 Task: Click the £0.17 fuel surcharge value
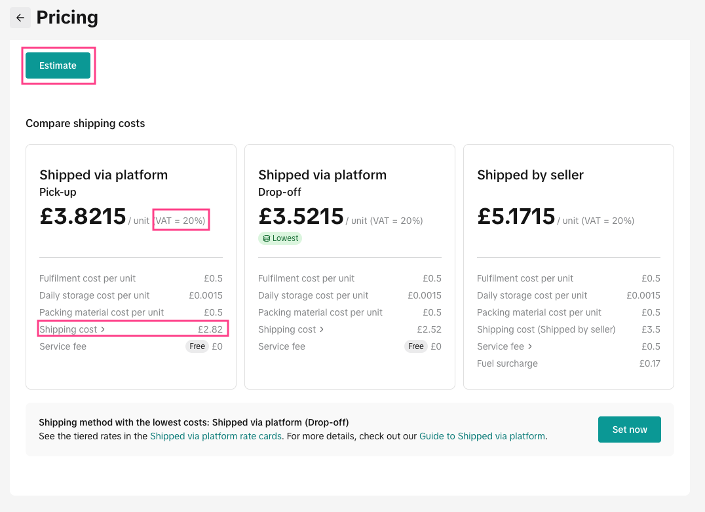(x=650, y=363)
